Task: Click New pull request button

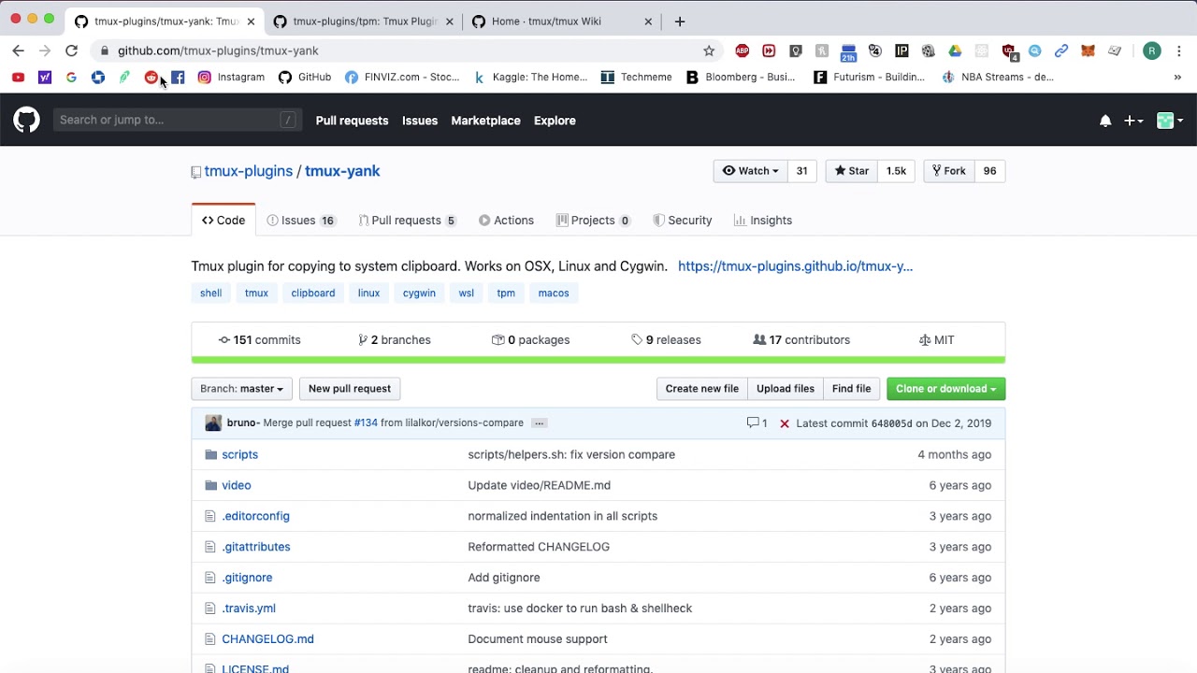Action: [x=350, y=389]
